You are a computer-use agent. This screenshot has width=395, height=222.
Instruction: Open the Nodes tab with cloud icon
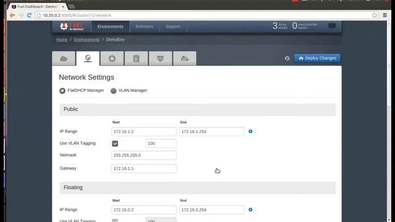pyautogui.click(x=64, y=59)
